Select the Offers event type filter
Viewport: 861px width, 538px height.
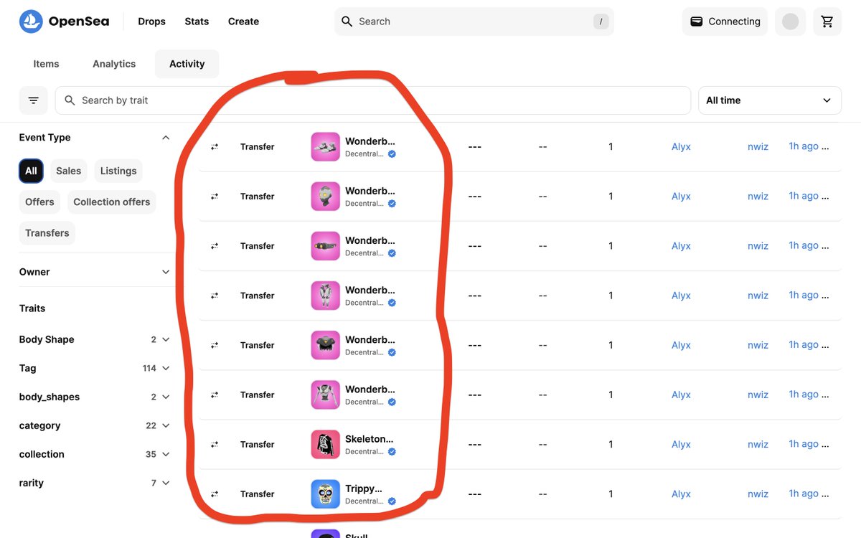[39, 202]
